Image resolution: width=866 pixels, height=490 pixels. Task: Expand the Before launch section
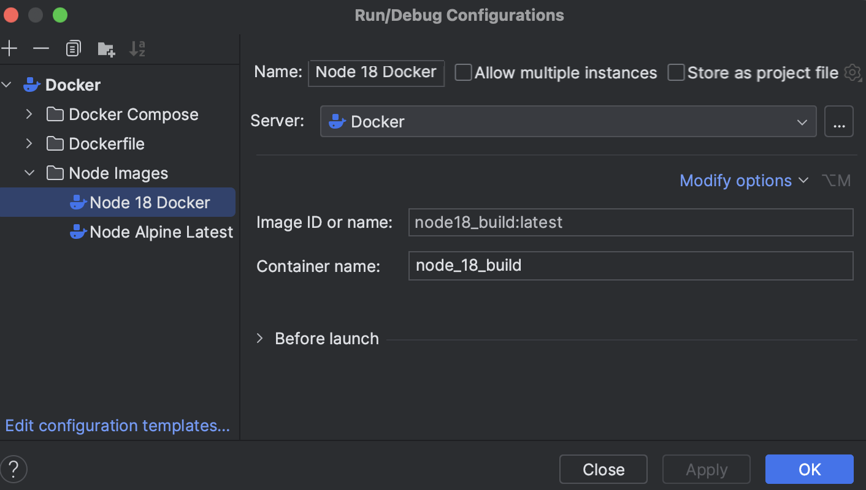pyautogui.click(x=260, y=339)
